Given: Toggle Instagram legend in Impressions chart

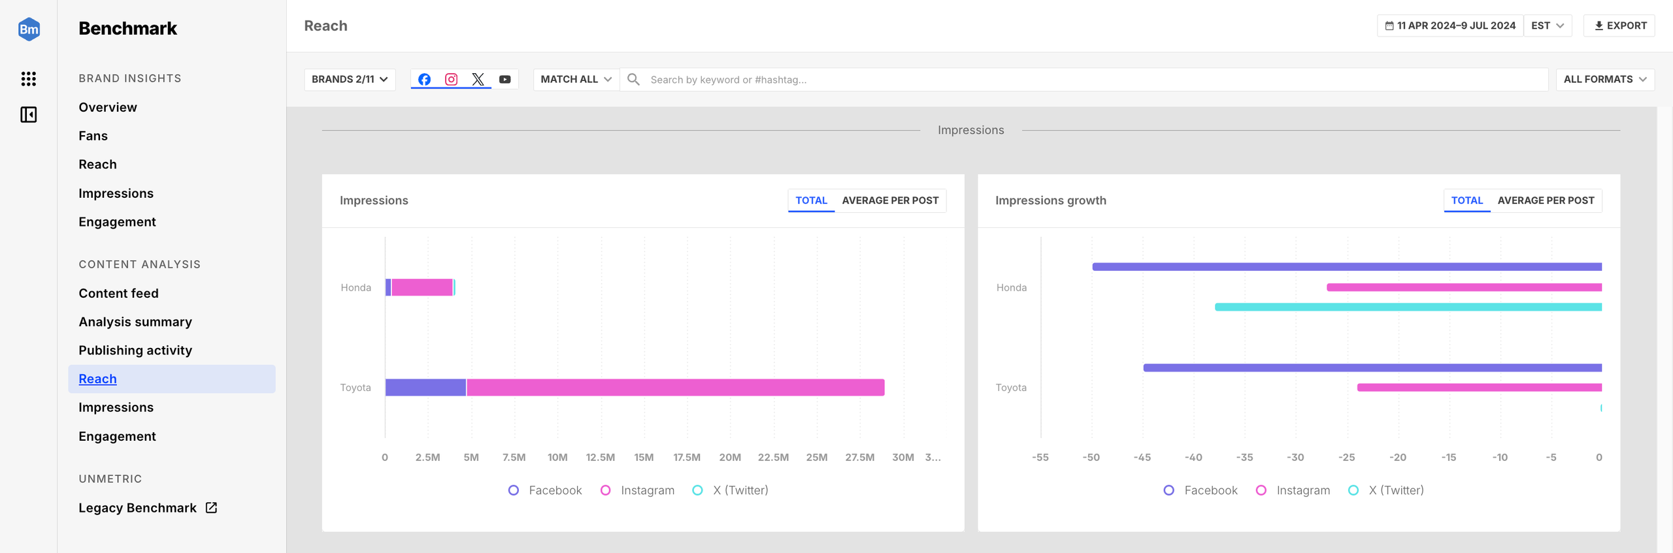Looking at the screenshot, I should pos(637,490).
